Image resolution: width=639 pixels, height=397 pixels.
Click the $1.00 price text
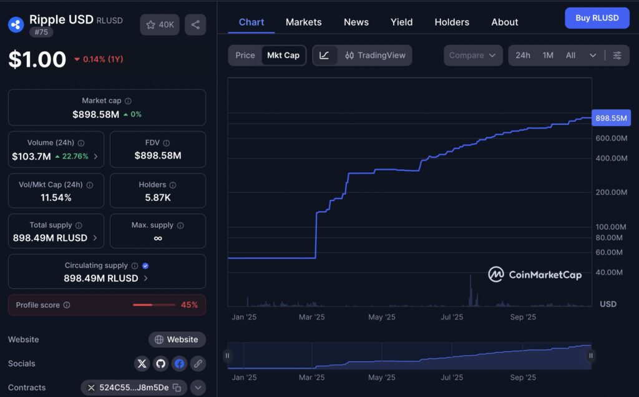pos(37,59)
